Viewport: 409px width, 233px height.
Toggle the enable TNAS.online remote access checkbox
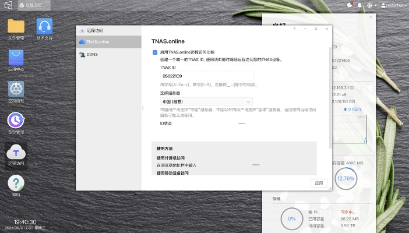tap(155, 52)
